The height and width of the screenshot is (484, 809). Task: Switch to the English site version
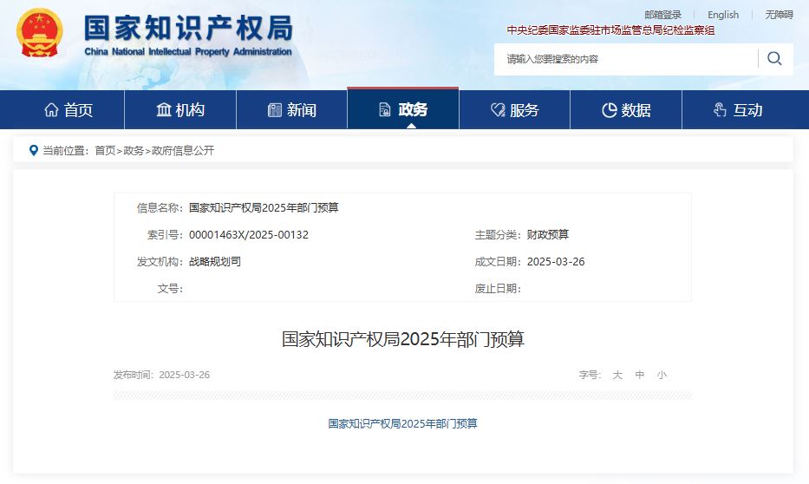[x=723, y=15]
